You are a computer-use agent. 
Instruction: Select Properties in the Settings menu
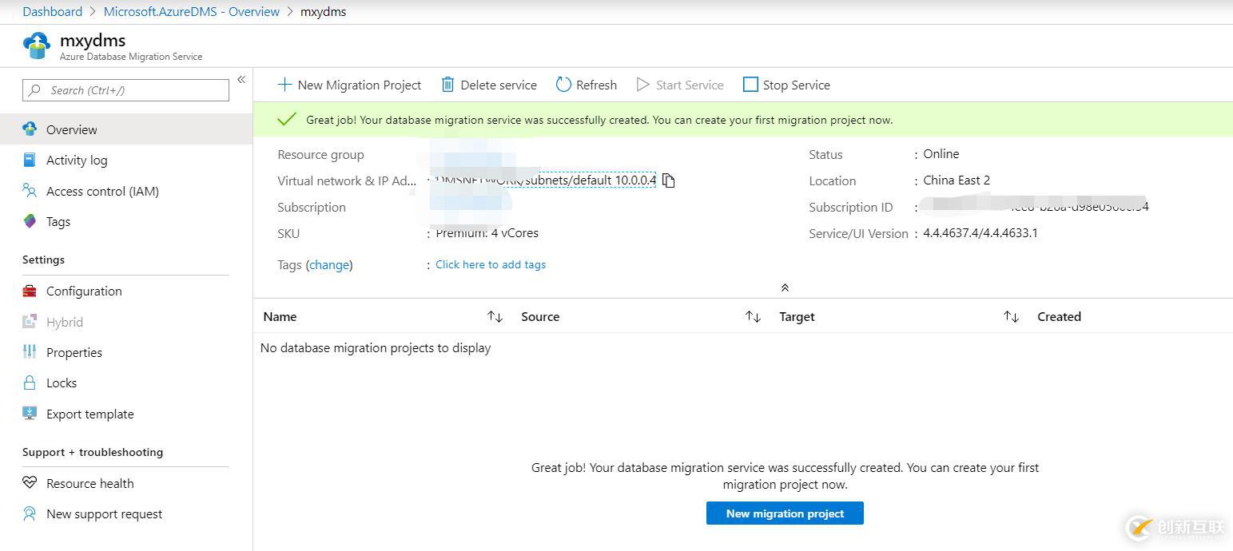tap(74, 352)
